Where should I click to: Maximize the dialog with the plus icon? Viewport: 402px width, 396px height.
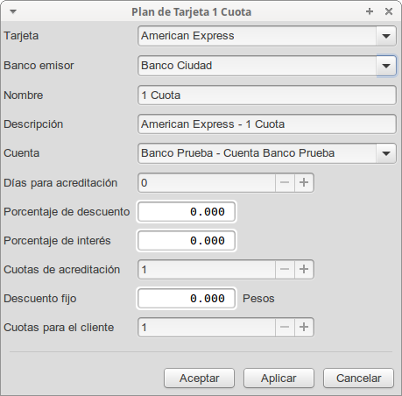coord(370,11)
